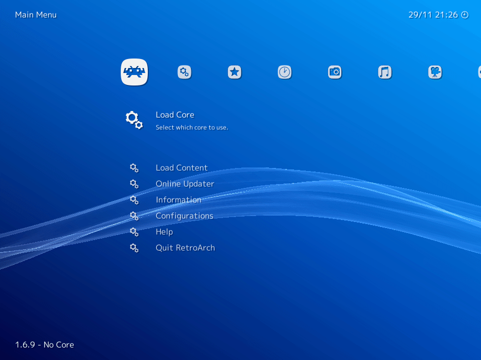Open the Images camera tab
The image size is (481, 360).
335,72
